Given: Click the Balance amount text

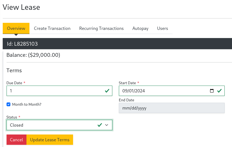Looking at the screenshot, I should click(x=33, y=55).
